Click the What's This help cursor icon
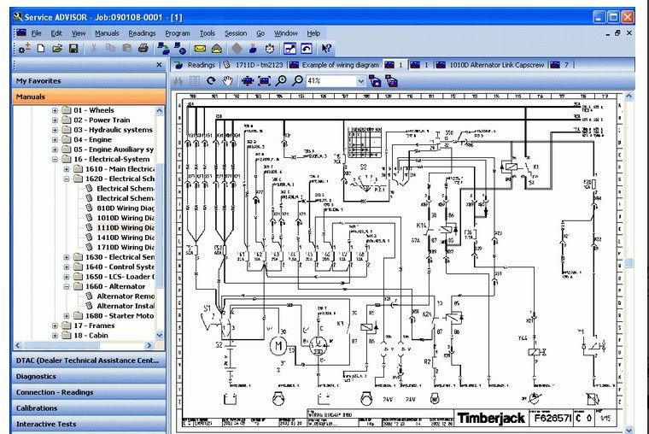This screenshot has width=649, height=434. click(326, 49)
